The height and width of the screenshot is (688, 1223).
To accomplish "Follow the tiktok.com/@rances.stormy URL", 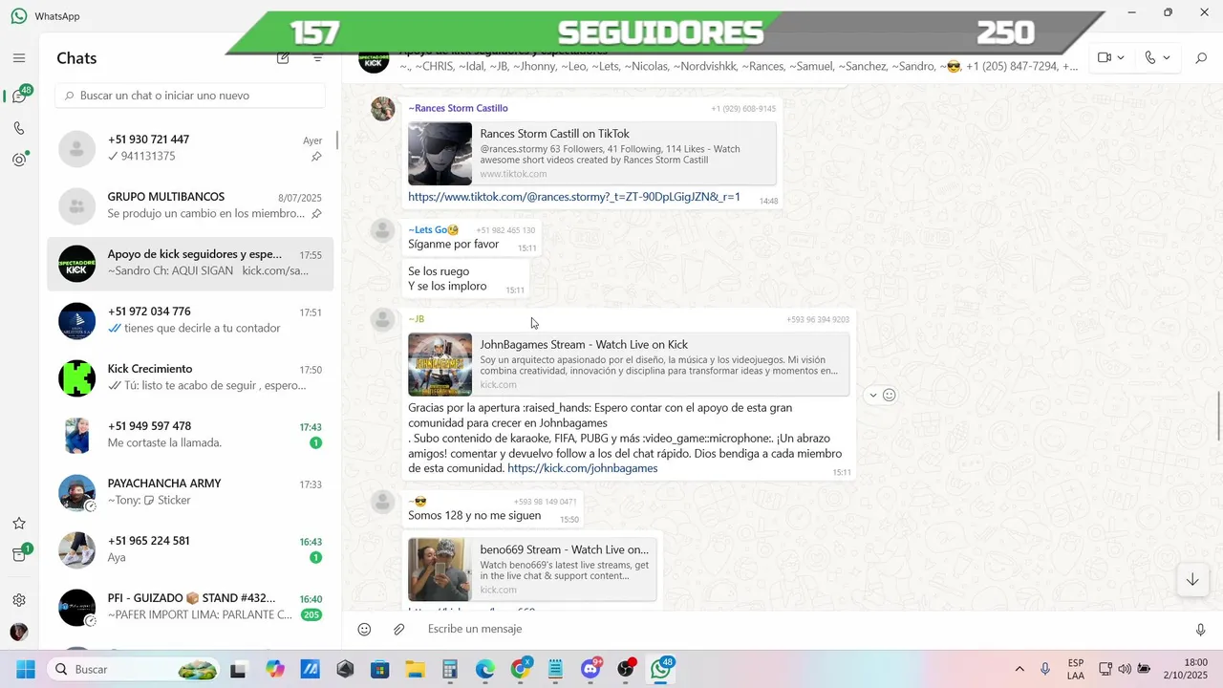I will click(x=574, y=197).
